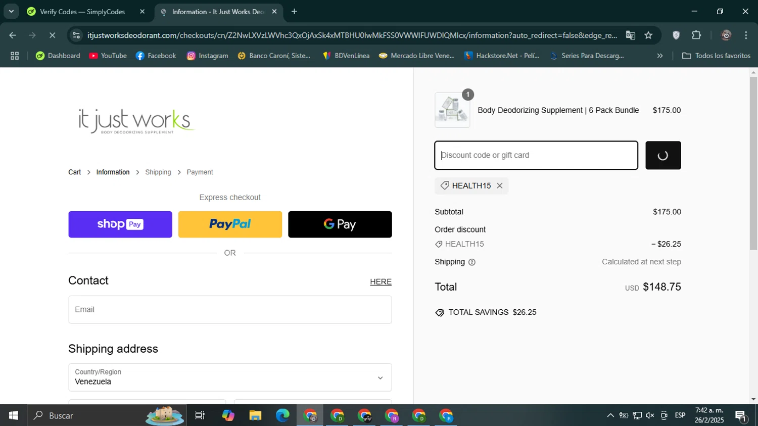Image resolution: width=758 pixels, height=426 pixels.
Task: Switch ESP keyboard language indicator
Action: tap(680, 415)
